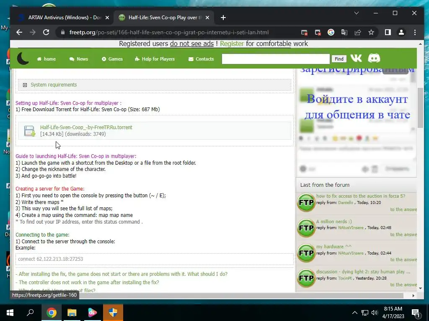Bookmark this page with the star icon
Screen dimensions: 429x321
371,32
